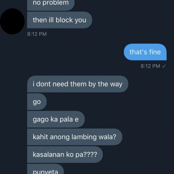Tap the black circular sender avatar
Viewport: 174px width, 174px height.
point(12,21)
